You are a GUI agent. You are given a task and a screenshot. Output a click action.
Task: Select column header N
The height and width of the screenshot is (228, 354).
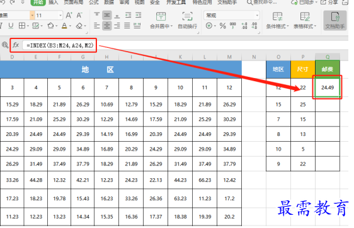tap(254, 57)
